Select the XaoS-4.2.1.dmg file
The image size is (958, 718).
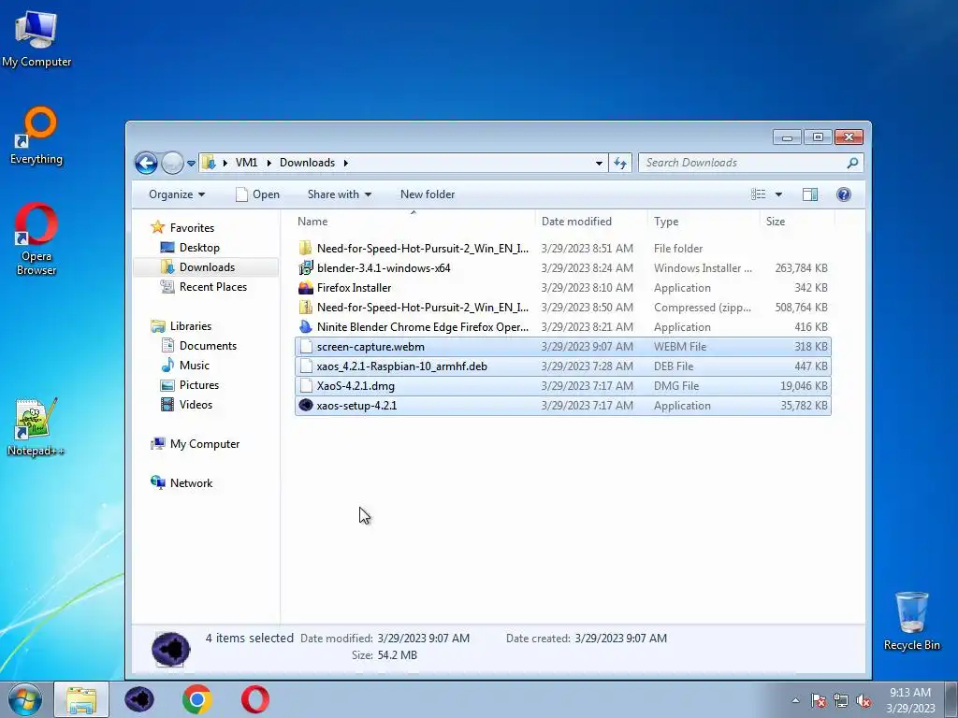[x=562, y=386]
